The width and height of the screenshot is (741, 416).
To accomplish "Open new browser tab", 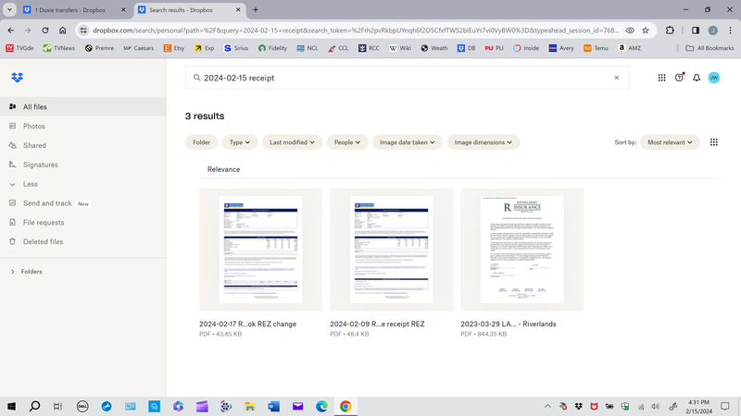I will click(256, 9).
